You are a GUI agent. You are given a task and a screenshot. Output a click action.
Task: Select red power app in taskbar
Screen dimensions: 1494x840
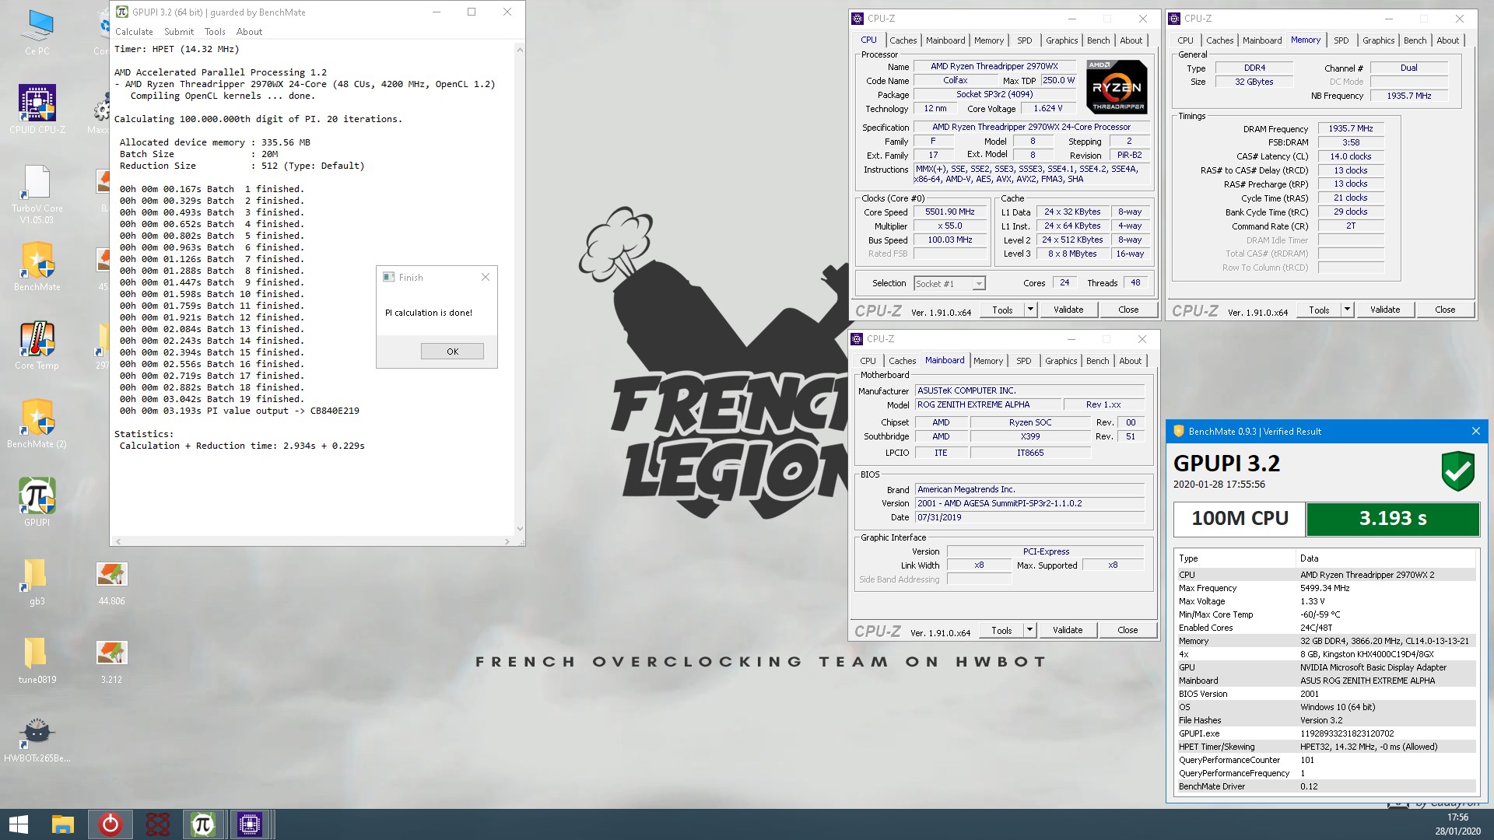(110, 824)
